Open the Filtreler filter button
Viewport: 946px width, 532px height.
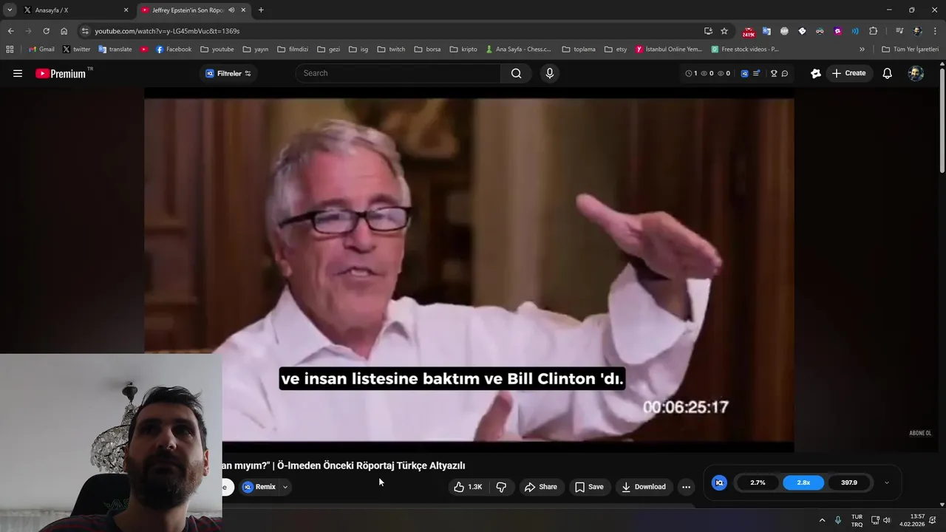coord(228,73)
